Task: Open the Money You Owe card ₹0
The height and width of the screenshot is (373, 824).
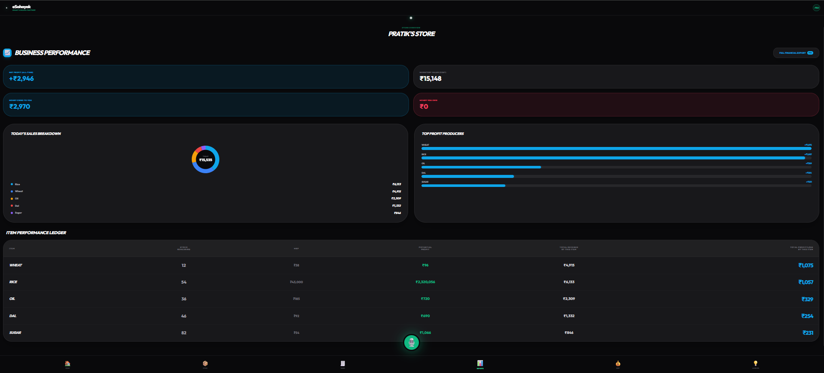Action: pyautogui.click(x=616, y=104)
